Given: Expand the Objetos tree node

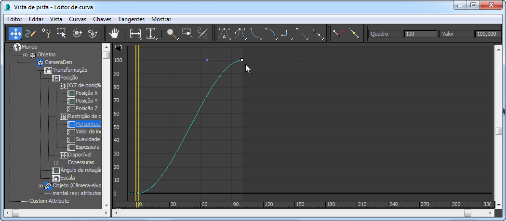Looking at the screenshot, I should click(25, 54).
